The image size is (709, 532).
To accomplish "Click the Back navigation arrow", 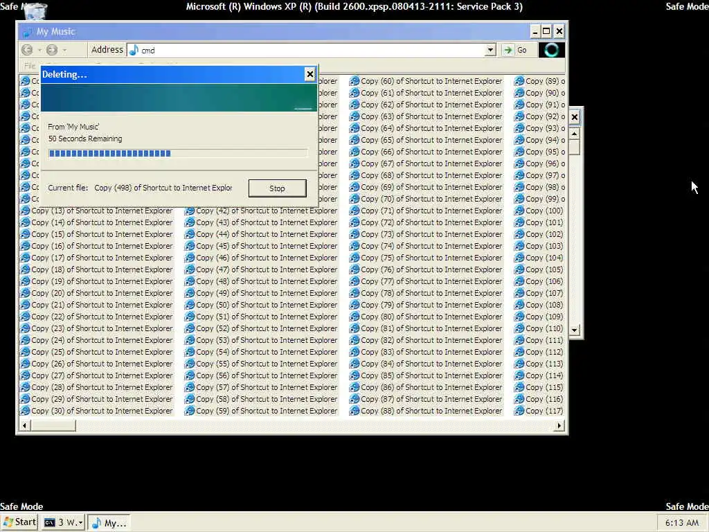I will [x=27, y=50].
